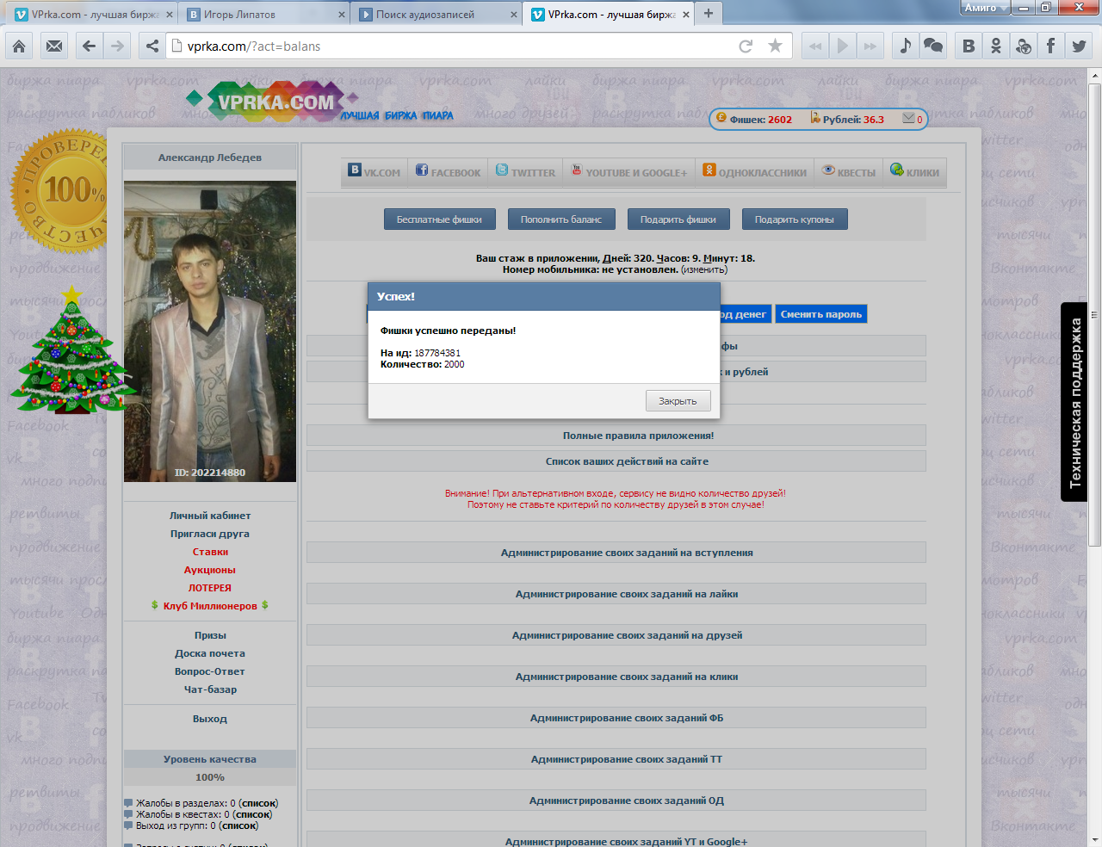Open ЛОТЕРЕЯ in sidebar

210,588
